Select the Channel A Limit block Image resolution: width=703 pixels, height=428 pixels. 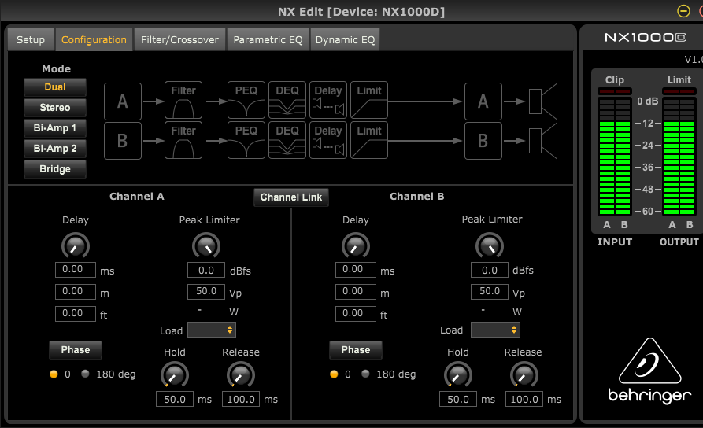pyautogui.click(x=369, y=100)
